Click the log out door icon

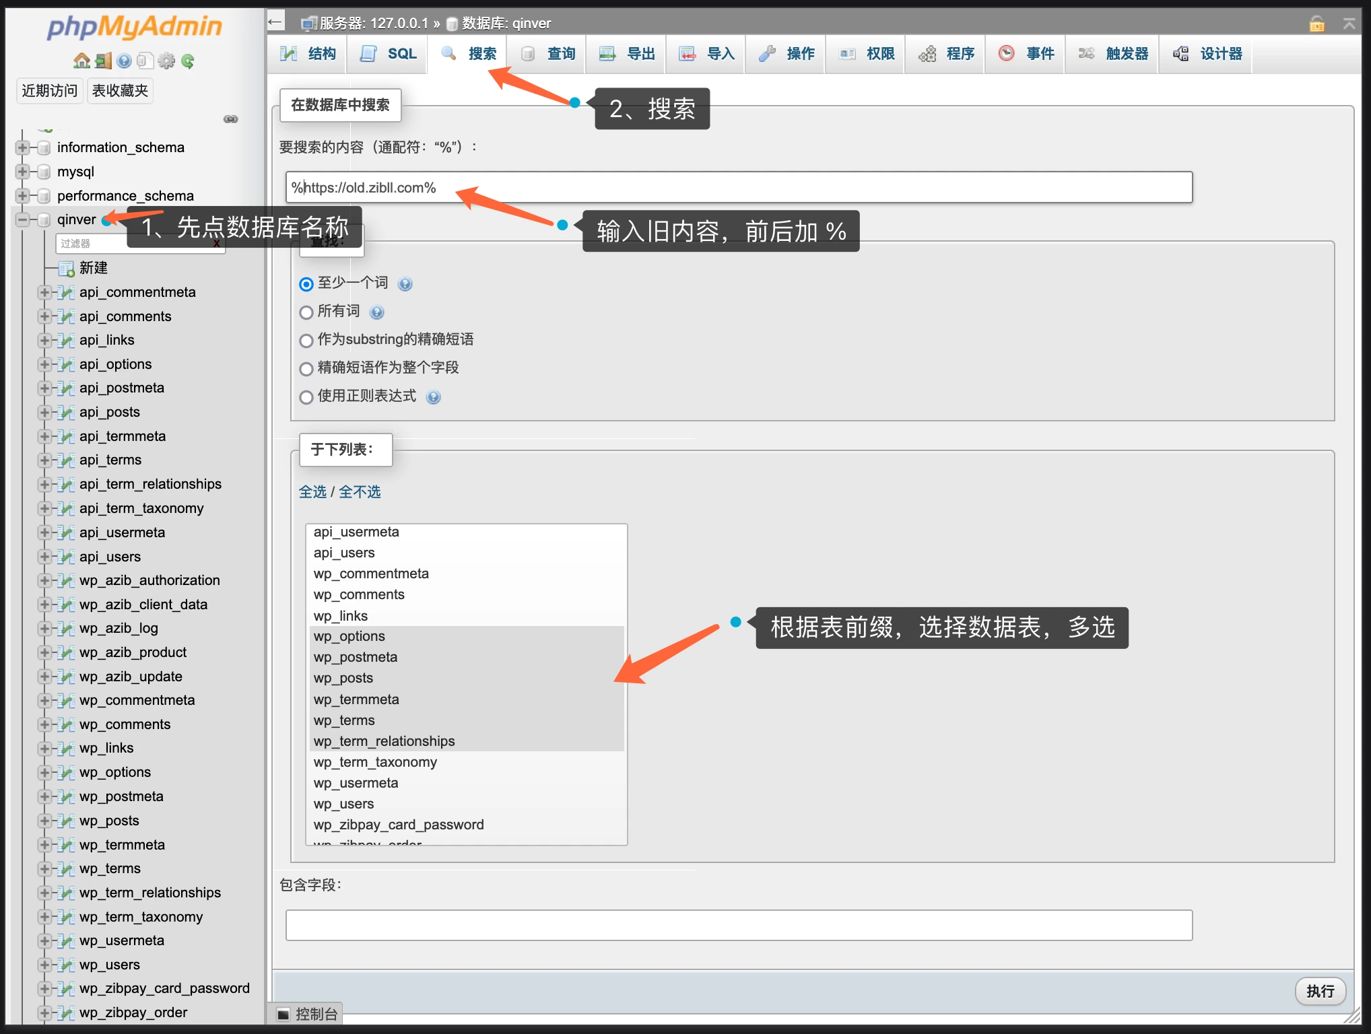tap(103, 61)
